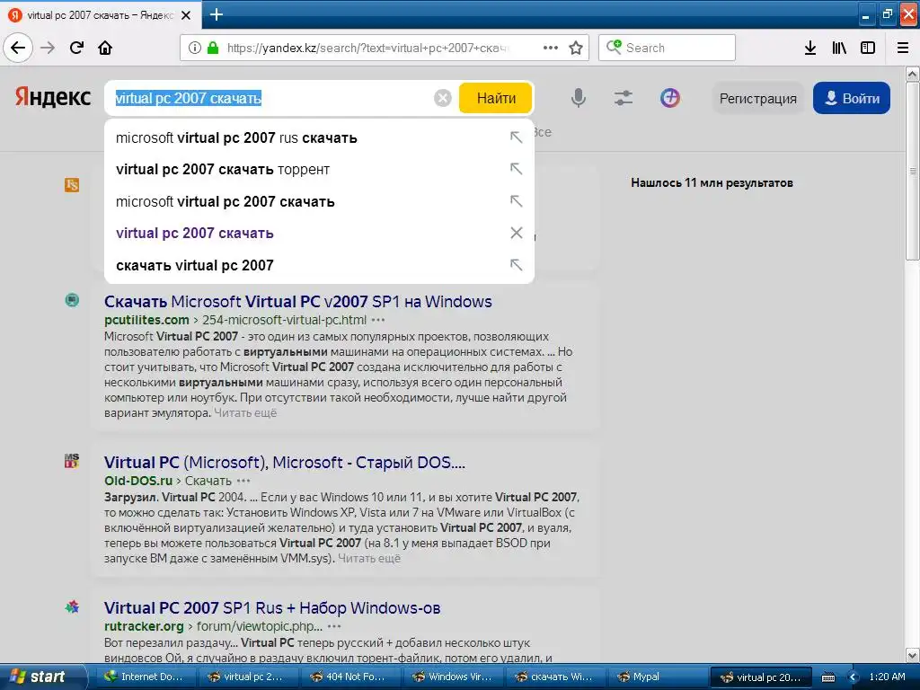920x690 pixels.
Task: Switch to 'Windows Vir...' taskbar window
Action: click(453, 677)
